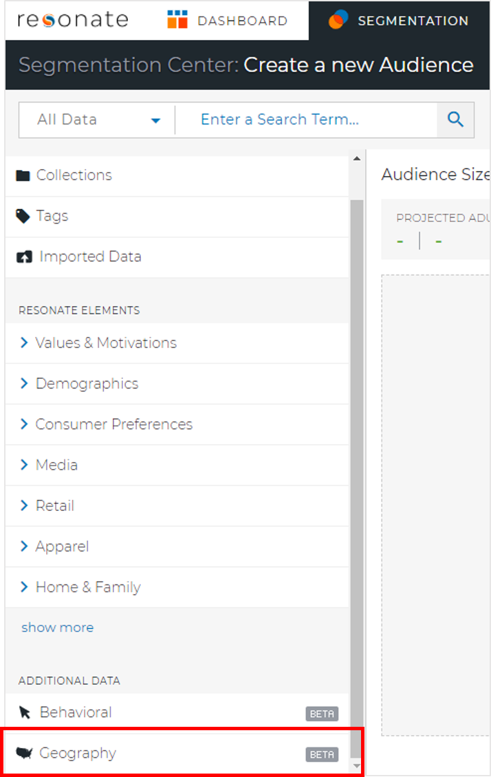Expand the Media chevron

point(24,464)
